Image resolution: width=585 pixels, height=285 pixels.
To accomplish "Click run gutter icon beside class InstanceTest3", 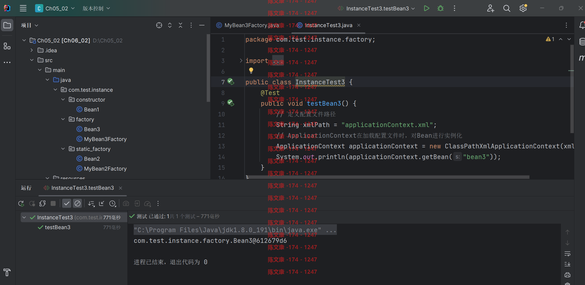I will pos(231,82).
